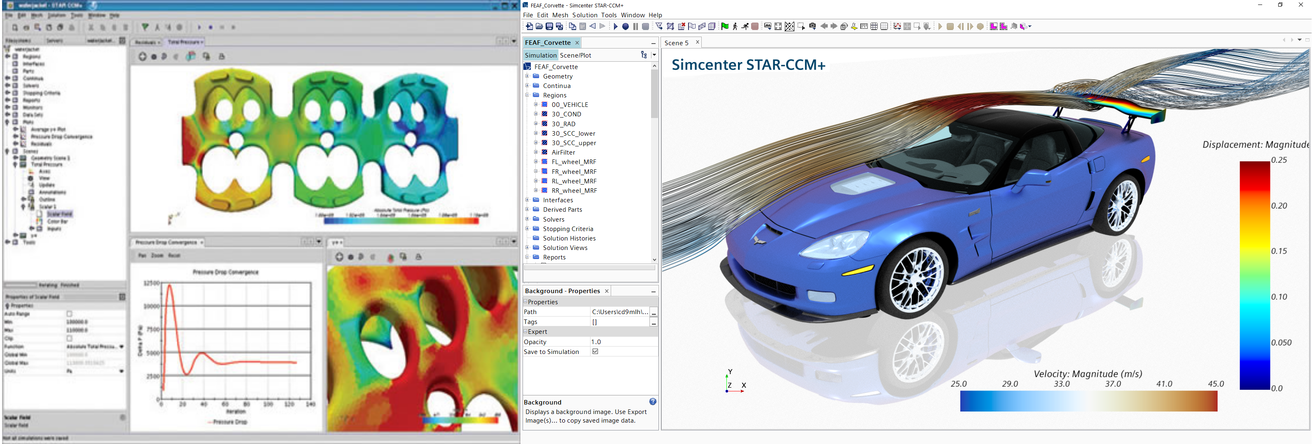
Task: Open the tree view selector dropdown arrow
Action: 654,55
